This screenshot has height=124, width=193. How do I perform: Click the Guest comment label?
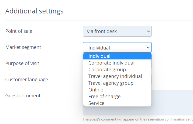coord(23,96)
